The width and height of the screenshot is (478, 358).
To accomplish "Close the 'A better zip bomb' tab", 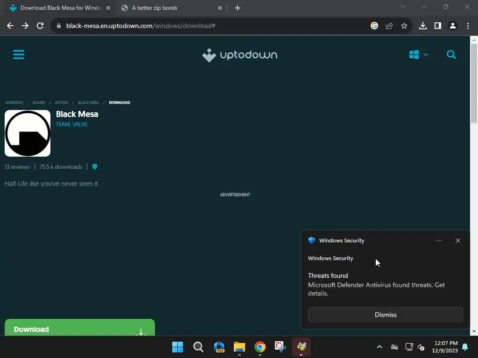I will pyautogui.click(x=220, y=8).
